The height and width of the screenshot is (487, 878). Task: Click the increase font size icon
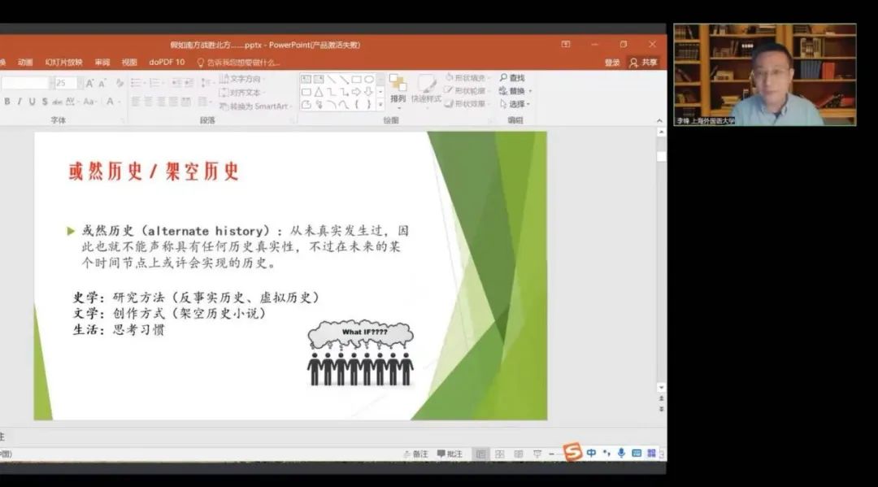click(90, 83)
